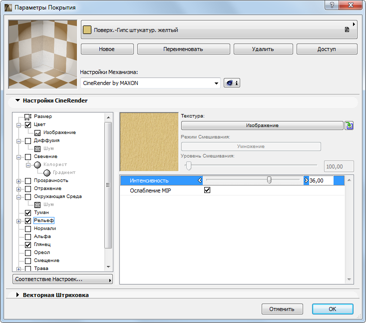Expand the Прозрачность tree node
366x323 pixels.
(x=18, y=181)
